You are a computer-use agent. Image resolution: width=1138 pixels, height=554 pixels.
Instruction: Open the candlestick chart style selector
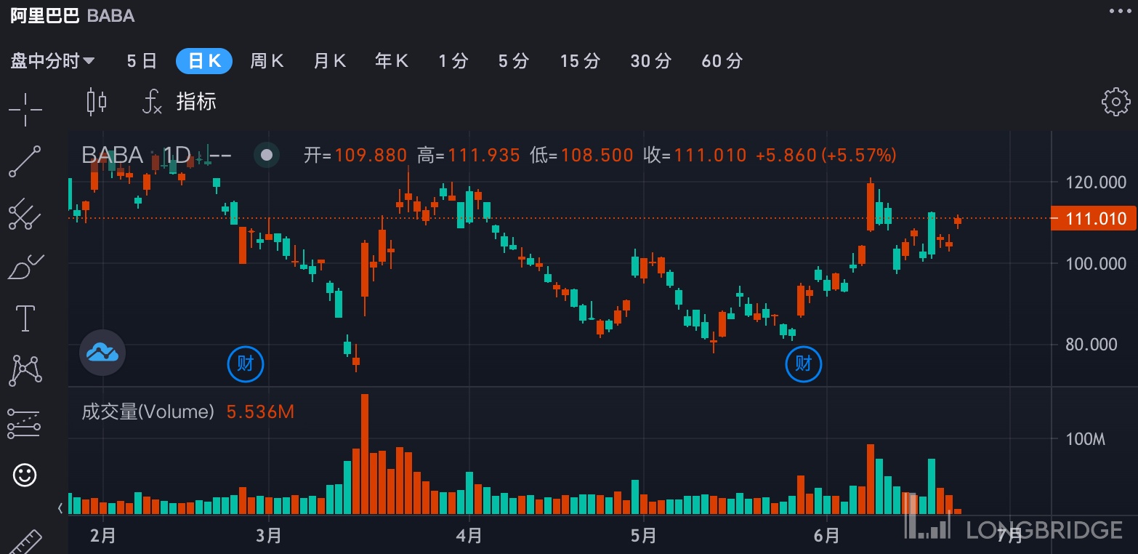(x=96, y=101)
